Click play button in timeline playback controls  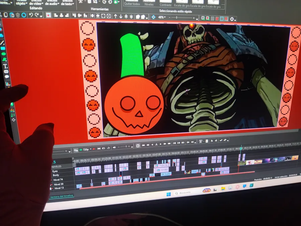161,144
